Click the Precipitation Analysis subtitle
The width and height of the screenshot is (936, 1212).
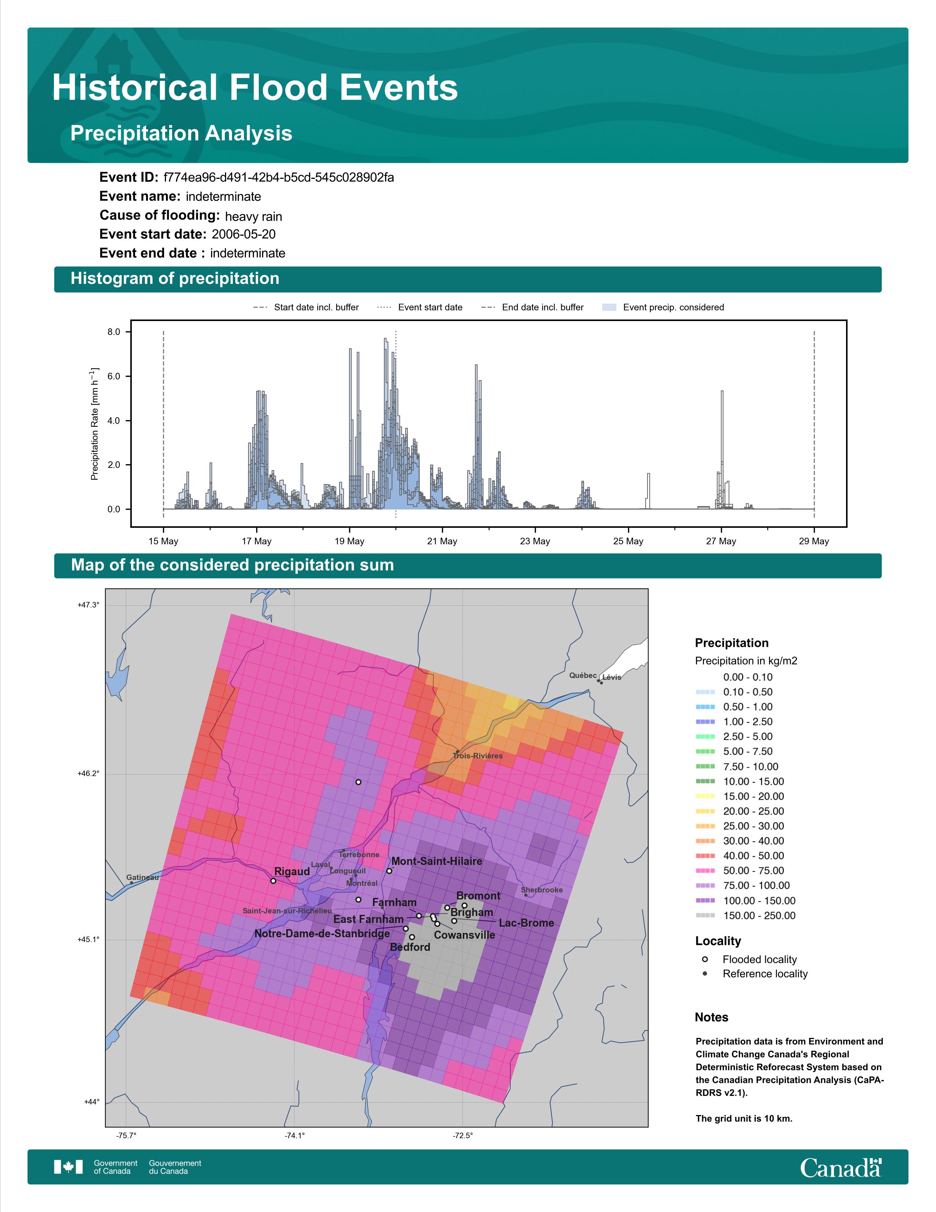click(181, 134)
